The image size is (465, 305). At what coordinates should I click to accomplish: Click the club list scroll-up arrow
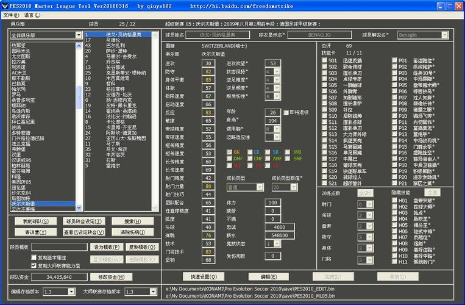(x=79, y=46)
